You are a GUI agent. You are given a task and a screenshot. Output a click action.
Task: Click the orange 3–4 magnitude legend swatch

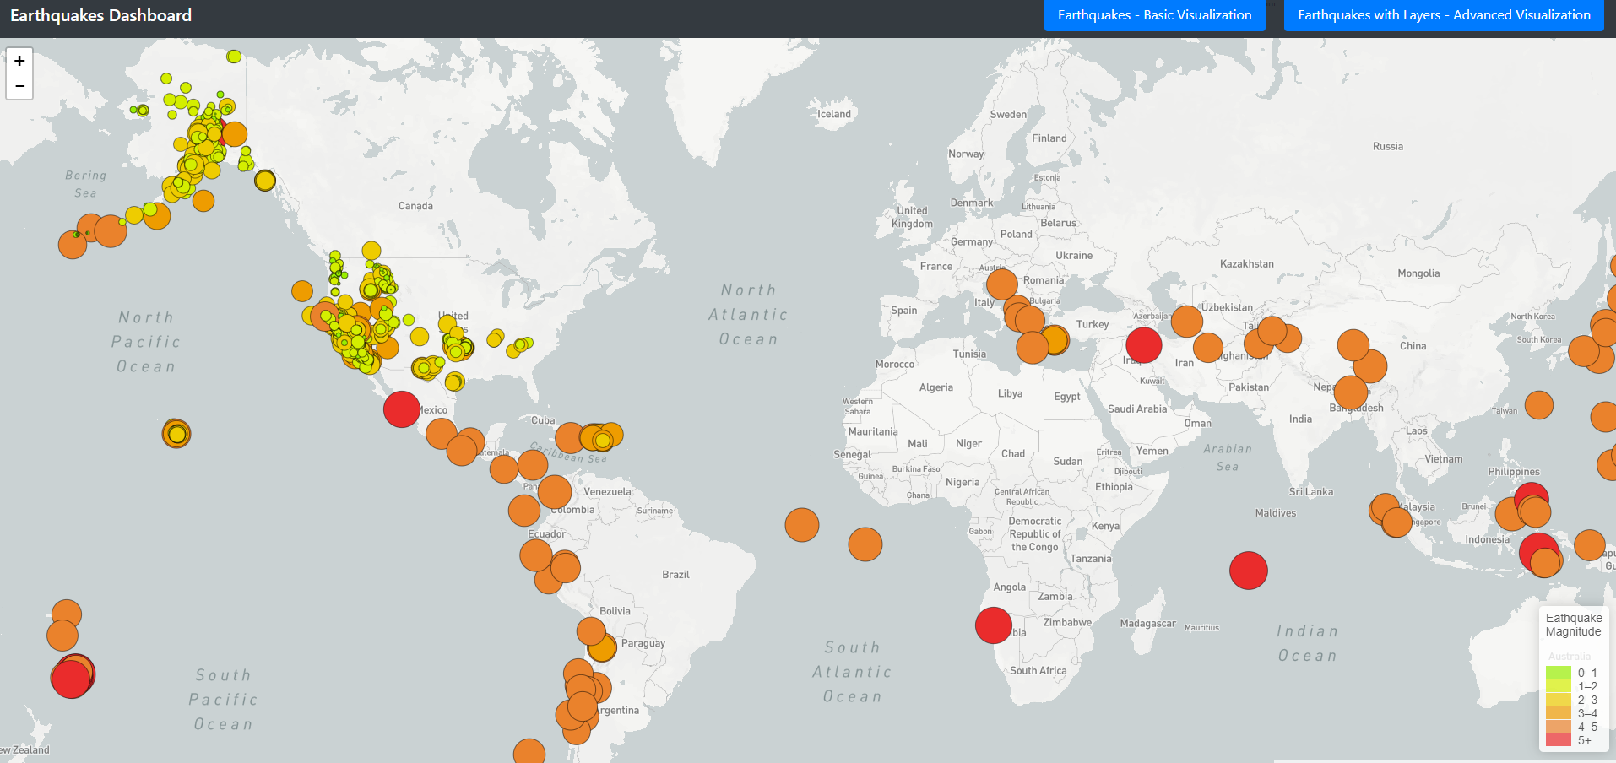click(1559, 713)
